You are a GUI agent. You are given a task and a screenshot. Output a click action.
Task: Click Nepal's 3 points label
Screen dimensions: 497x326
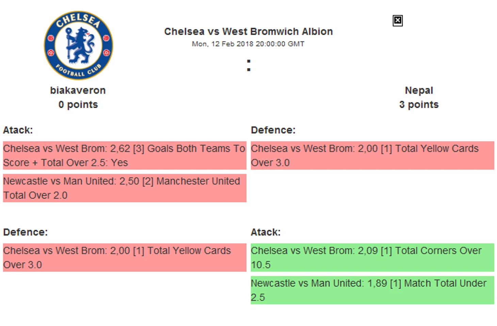tap(419, 105)
